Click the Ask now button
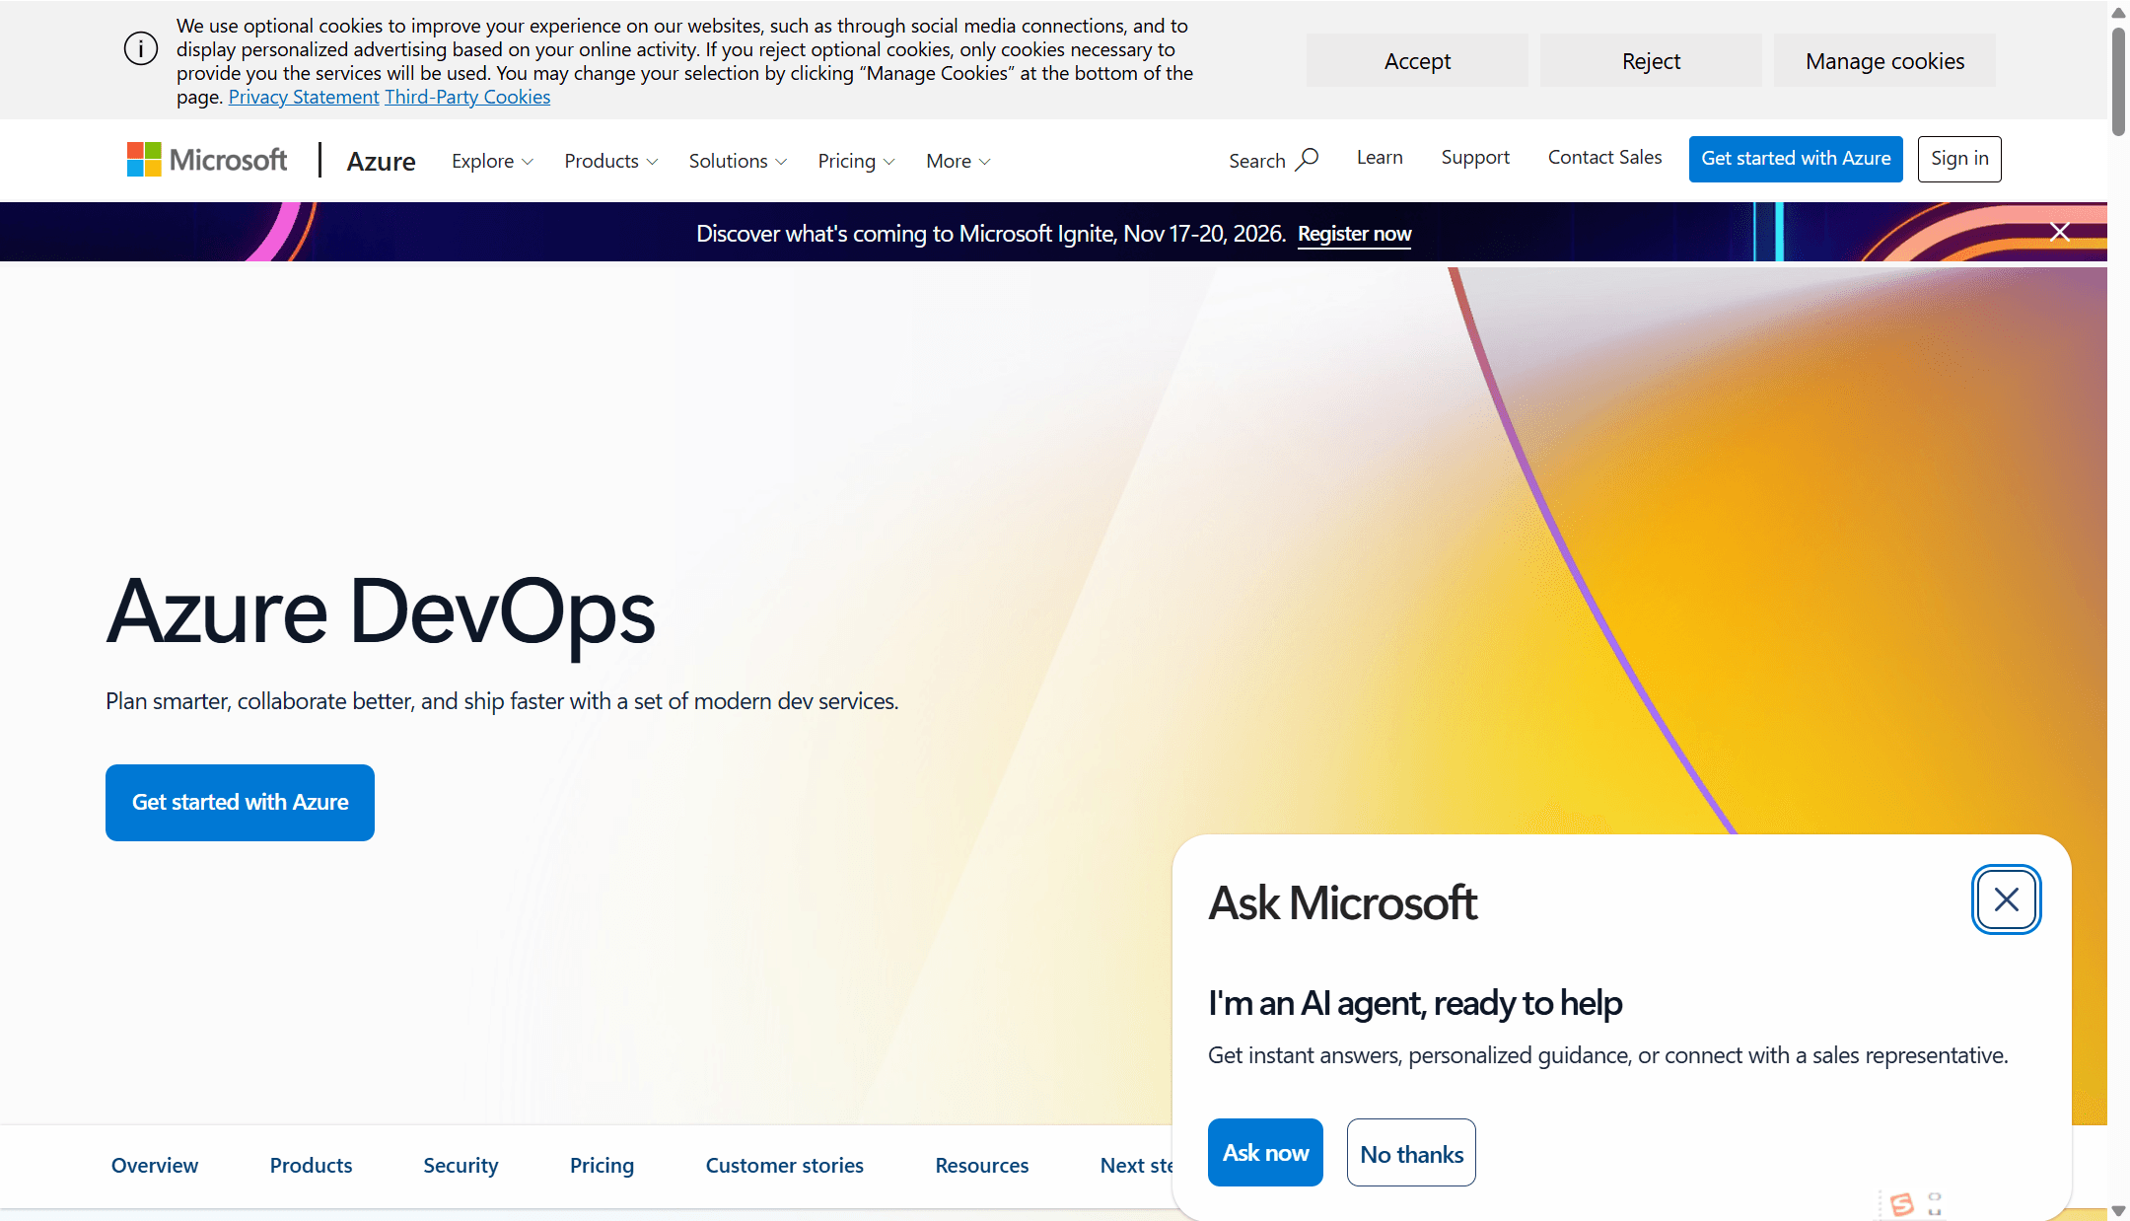Screen dimensions: 2130x1221 pyautogui.click(x=1265, y=1152)
